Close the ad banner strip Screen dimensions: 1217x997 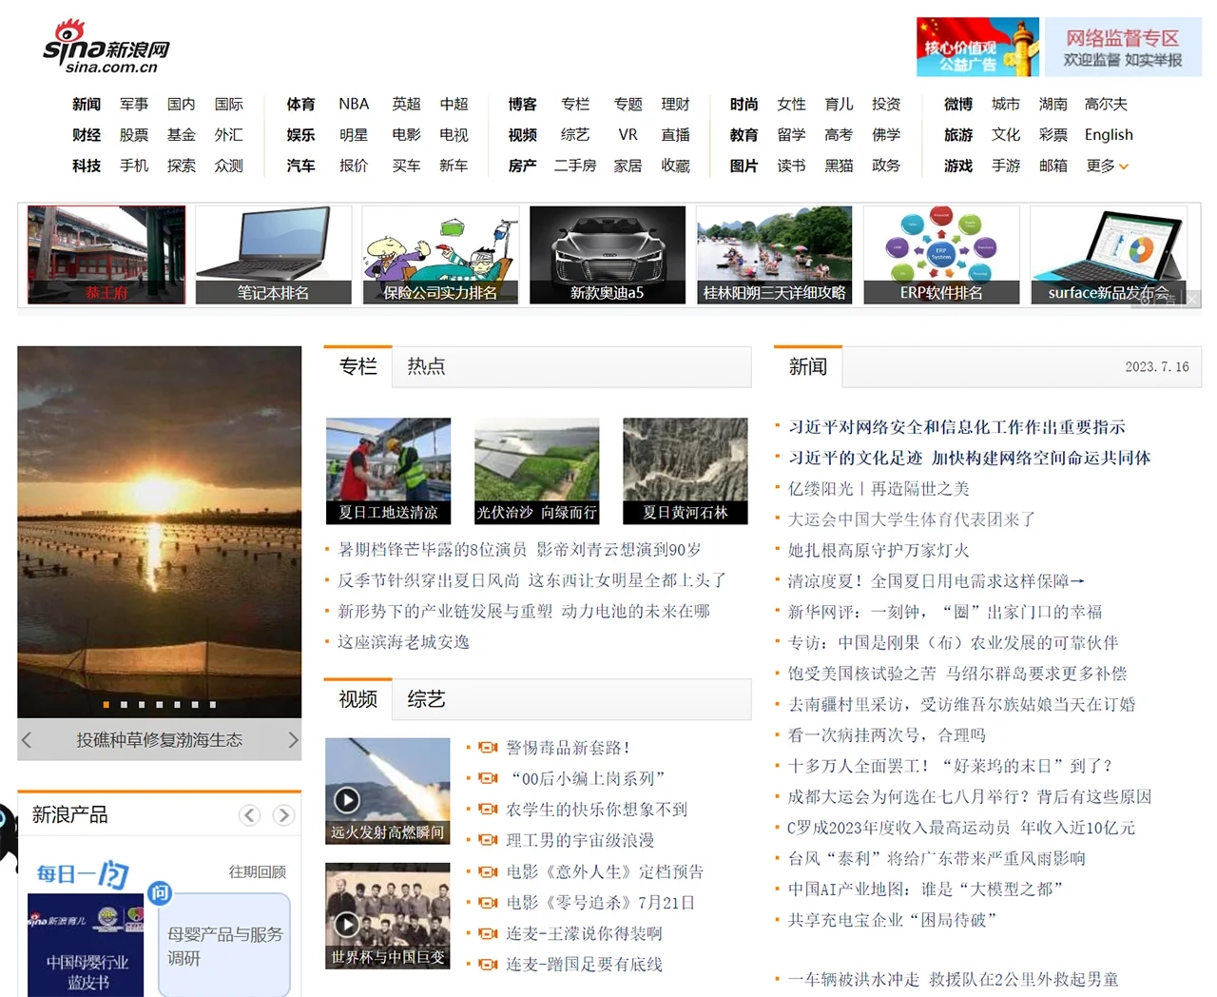click(1191, 299)
